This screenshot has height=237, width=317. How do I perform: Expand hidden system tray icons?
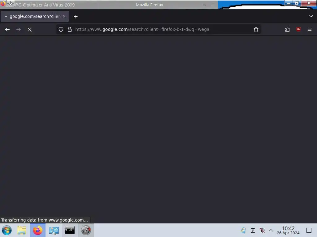271,230
